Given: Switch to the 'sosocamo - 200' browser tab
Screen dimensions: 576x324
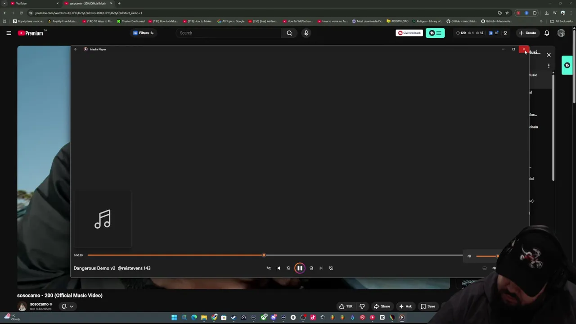Looking at the screenshot, I should 88,3.
